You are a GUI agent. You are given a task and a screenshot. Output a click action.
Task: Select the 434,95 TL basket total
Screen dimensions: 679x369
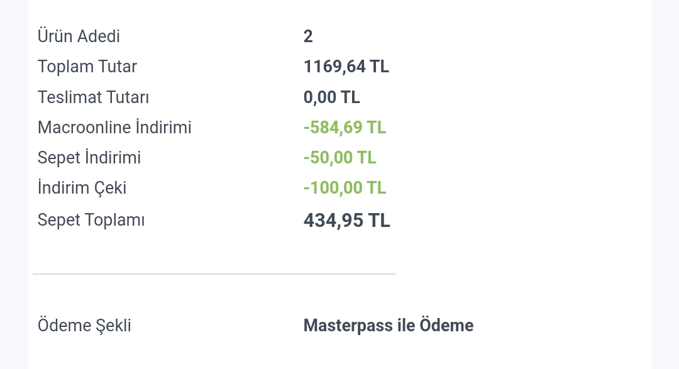pos(347,221)
